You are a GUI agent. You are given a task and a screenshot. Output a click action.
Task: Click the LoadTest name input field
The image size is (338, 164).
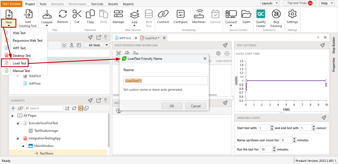pyautogui.click(x=166, y=81)
